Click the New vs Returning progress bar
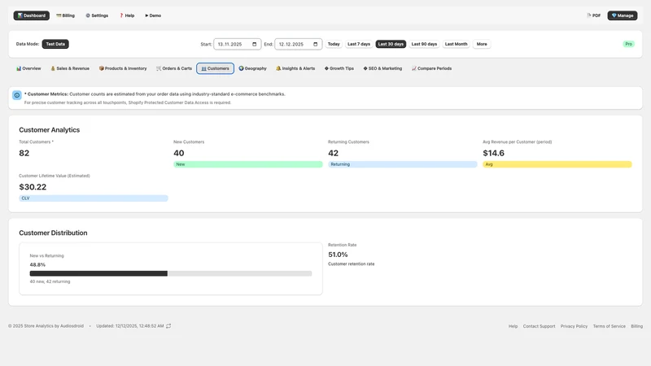 click(x=171, y=273)
